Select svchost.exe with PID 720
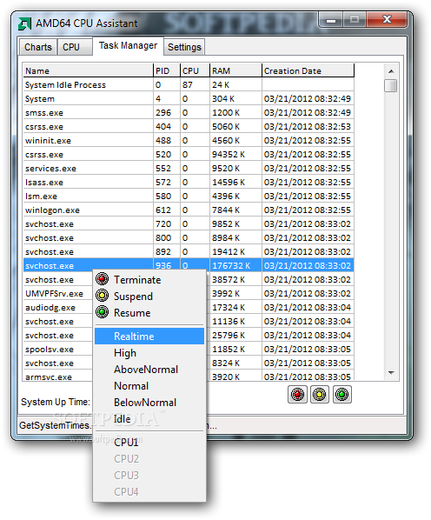 point(189,224)
